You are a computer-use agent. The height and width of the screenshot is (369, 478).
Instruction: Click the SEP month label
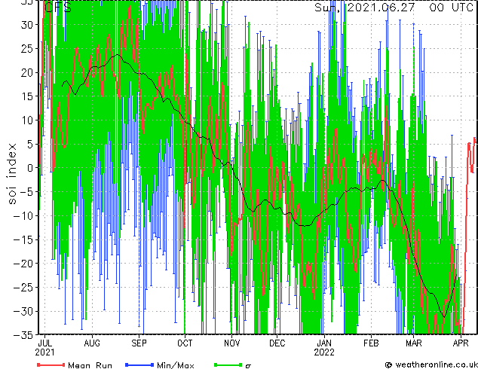coord(139,343)
